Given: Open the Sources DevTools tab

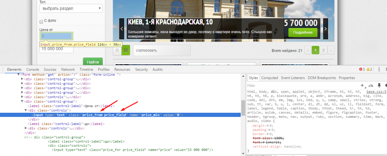Looking at the screenshot, I should tap(50, 70).
